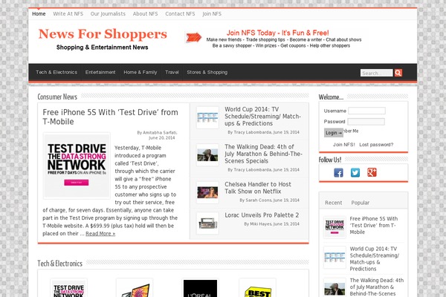Click the L'Oreal thumbnail
The height and width of the screenshot is (297, 446).
200,288
